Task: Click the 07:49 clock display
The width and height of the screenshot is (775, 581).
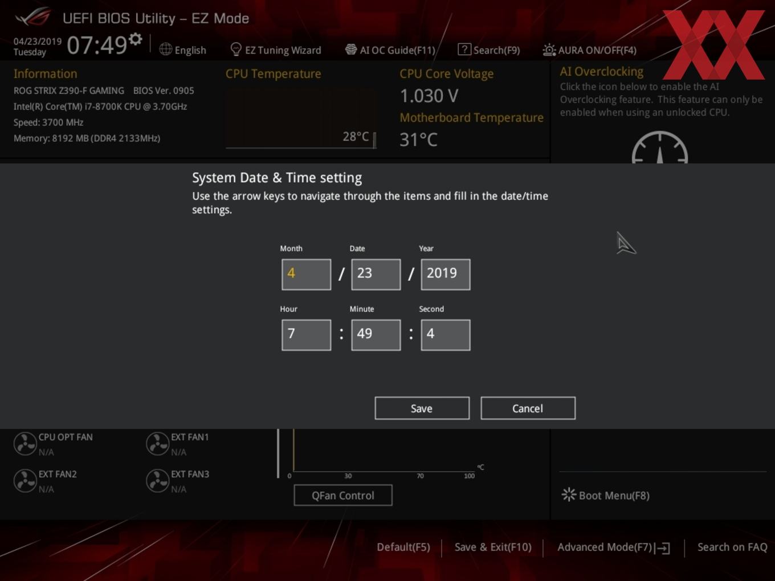Action: pos(97,44)
